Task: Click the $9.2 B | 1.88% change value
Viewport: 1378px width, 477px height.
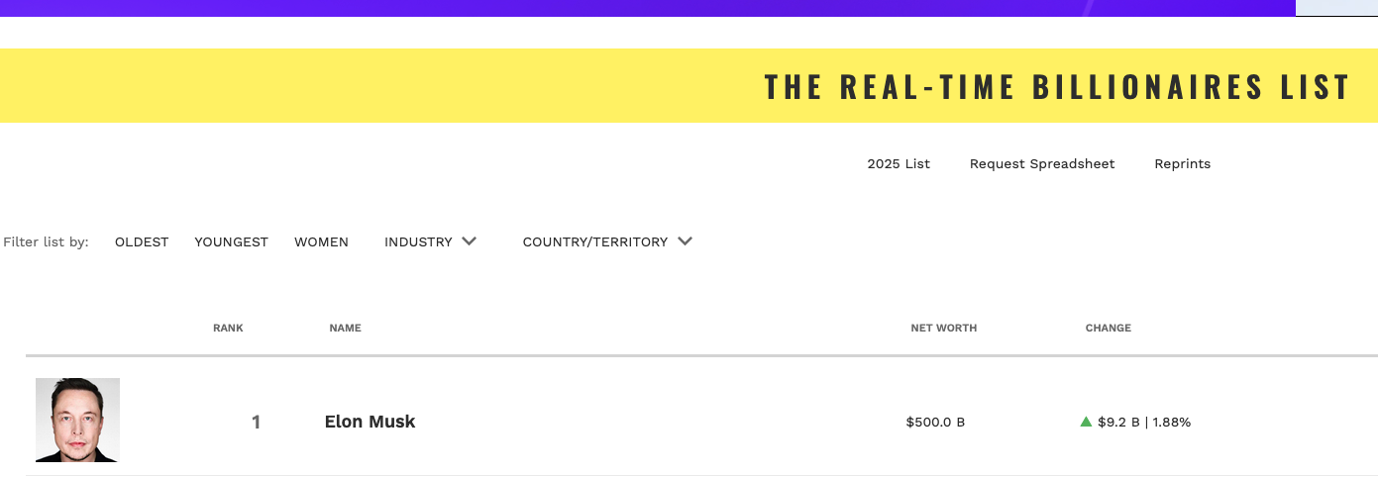Action: [x=1144, y=423]
